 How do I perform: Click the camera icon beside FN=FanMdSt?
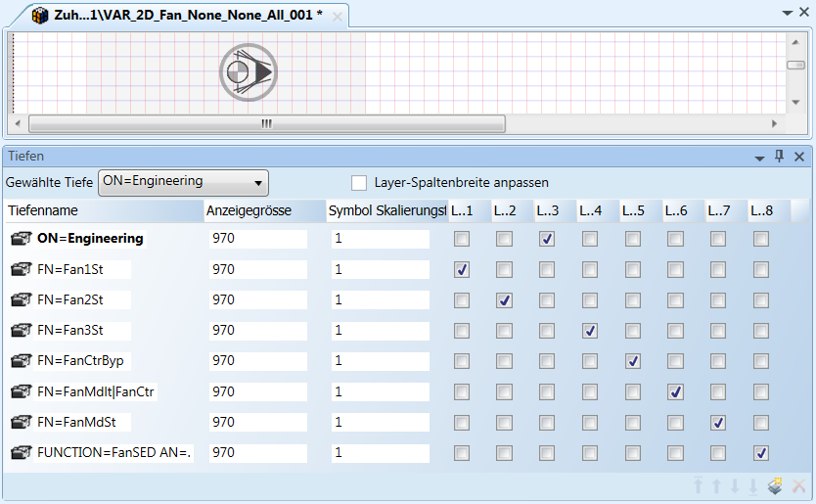pyautogui.click(x=22, y=423)
